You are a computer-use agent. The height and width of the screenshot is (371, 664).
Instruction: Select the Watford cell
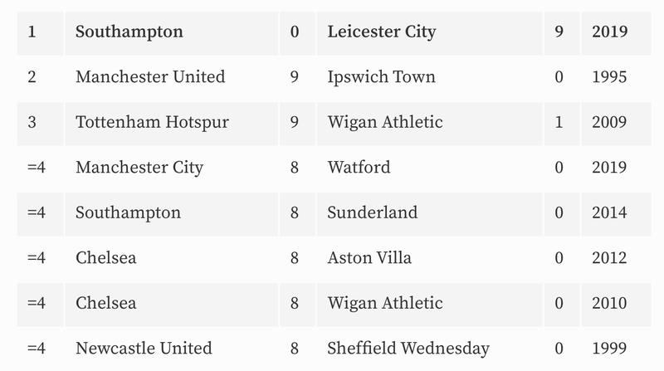pyautogui.click(x=429, y=168)
